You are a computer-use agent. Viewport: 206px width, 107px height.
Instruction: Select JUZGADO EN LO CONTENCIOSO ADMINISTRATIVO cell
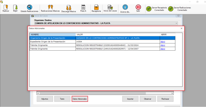(118, 38)
